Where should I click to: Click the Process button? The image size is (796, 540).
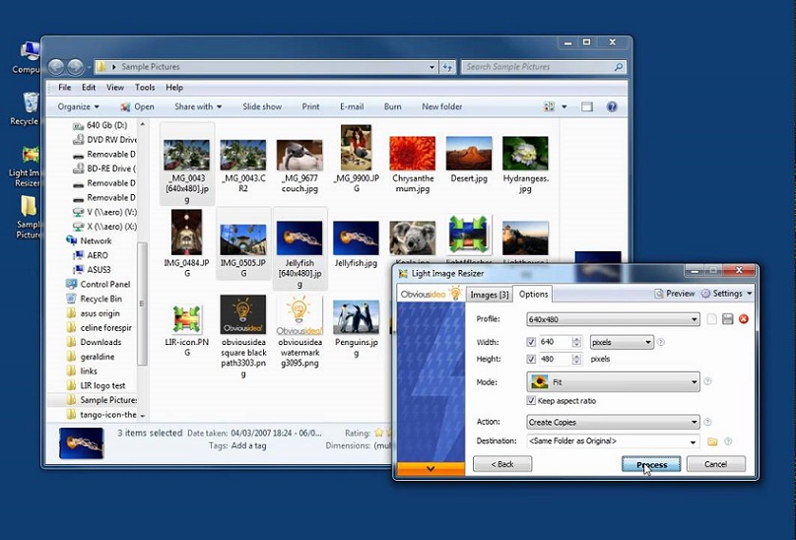click(651, 464)
